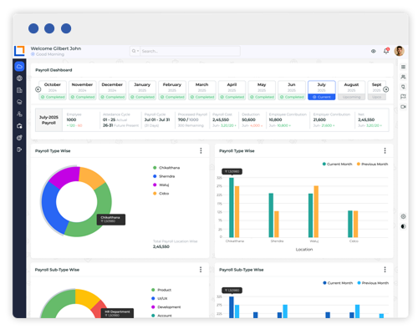
Task: Open the search filter dropdown magnifier
Action: tap(135, 51)
